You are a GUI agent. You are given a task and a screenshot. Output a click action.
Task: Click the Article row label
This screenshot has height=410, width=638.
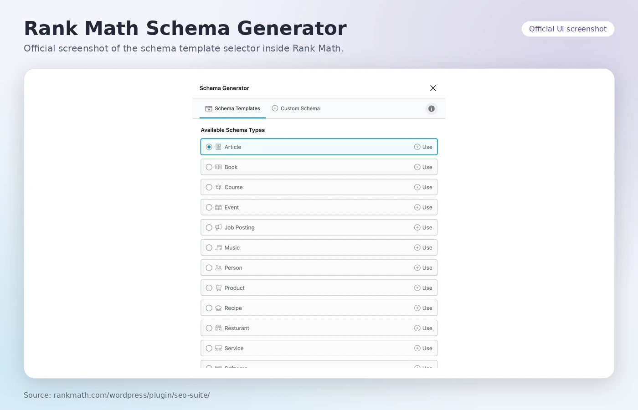point(233,147)
